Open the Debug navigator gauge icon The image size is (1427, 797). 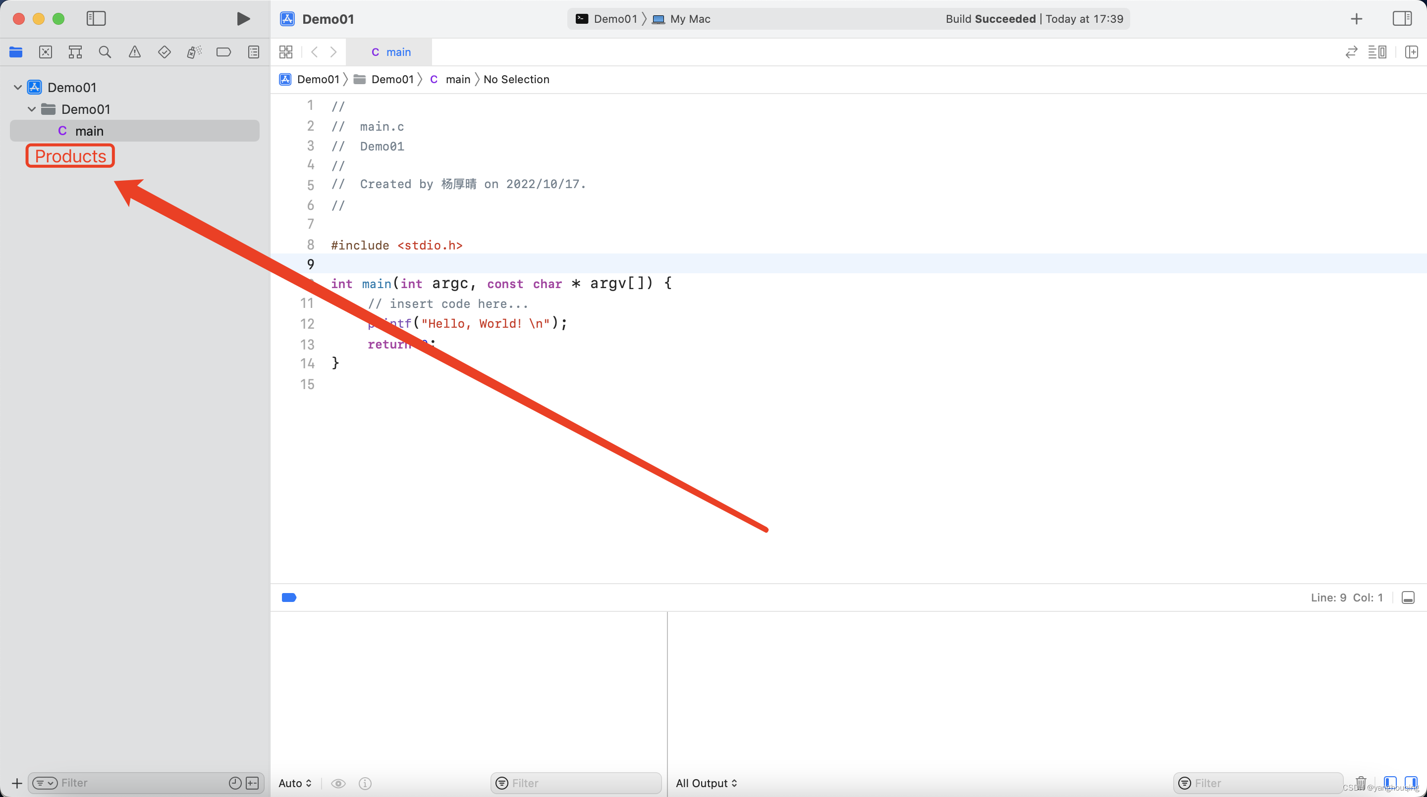click(194, 52)
